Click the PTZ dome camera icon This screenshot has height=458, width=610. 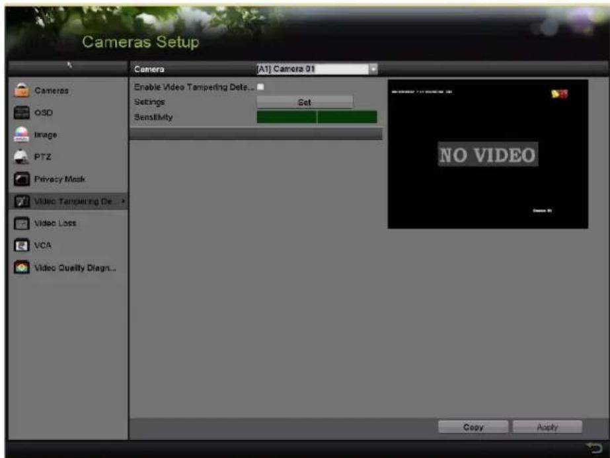coord(21,157)
